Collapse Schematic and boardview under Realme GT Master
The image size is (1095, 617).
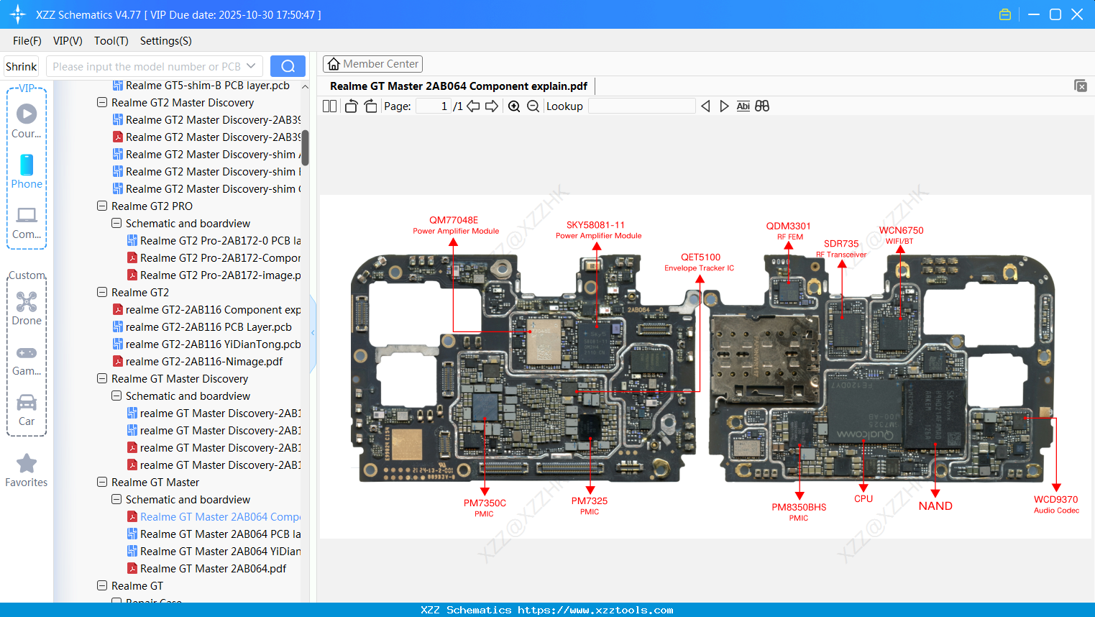click(x=116, y=500)
